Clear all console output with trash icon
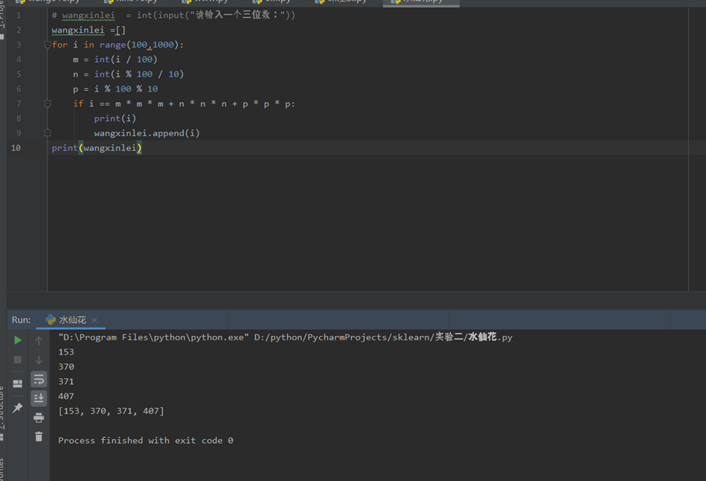 click(39, 436)
